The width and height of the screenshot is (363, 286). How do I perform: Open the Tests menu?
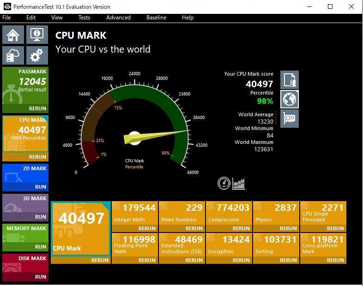84,18
